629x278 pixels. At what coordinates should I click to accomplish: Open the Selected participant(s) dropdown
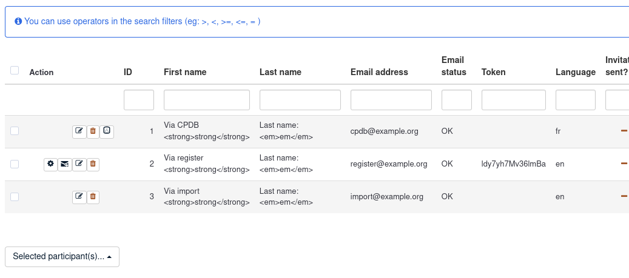(62, 257)
